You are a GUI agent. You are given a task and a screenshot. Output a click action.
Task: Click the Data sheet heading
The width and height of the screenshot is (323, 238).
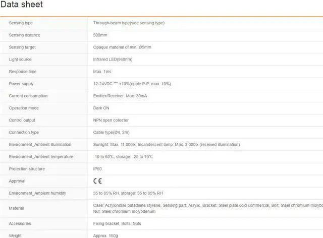coord(22,5)
